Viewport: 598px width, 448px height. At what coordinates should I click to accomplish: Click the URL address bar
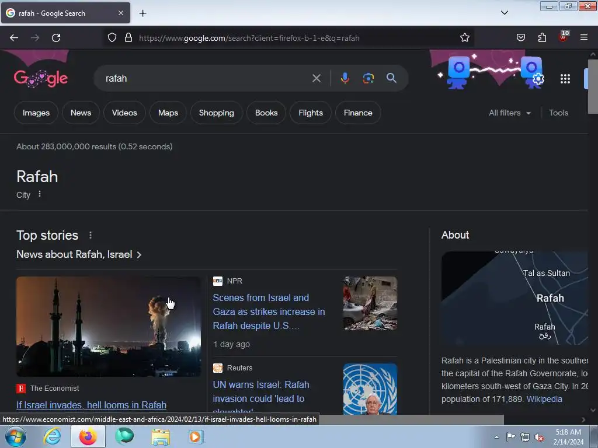297,38
